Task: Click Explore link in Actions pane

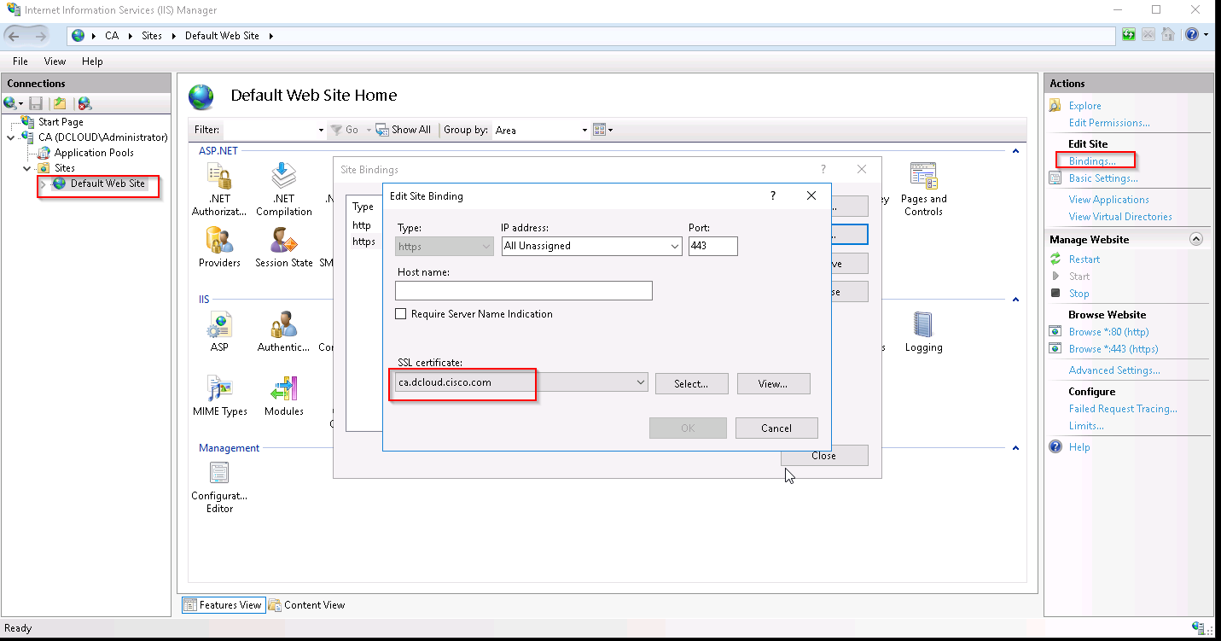Action: click(x=1084, y=106)
